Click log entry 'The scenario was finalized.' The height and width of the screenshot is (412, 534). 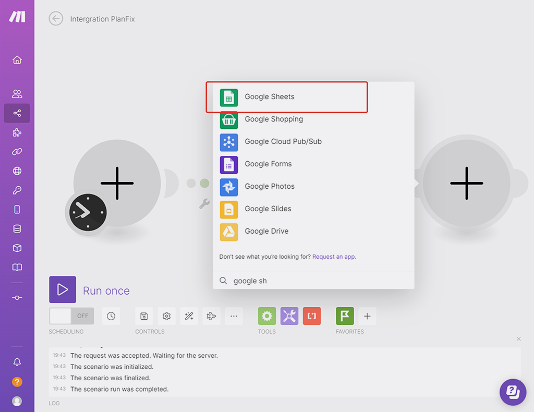point(111,378)
